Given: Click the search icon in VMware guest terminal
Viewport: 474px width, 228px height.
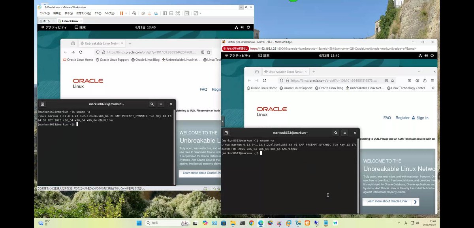Looking at the screenshot, I should tap(152, 104).
